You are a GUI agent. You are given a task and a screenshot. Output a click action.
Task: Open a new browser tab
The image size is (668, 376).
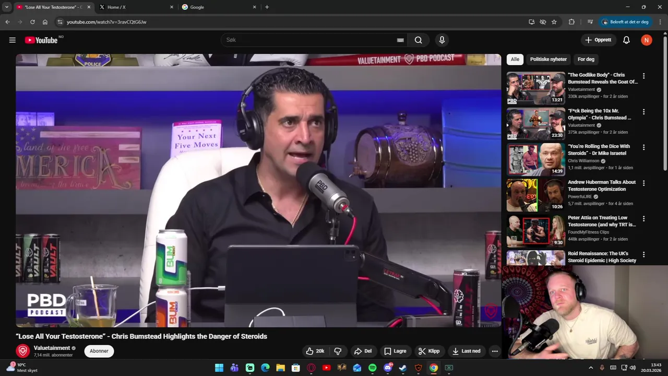(x=267, y=7)
